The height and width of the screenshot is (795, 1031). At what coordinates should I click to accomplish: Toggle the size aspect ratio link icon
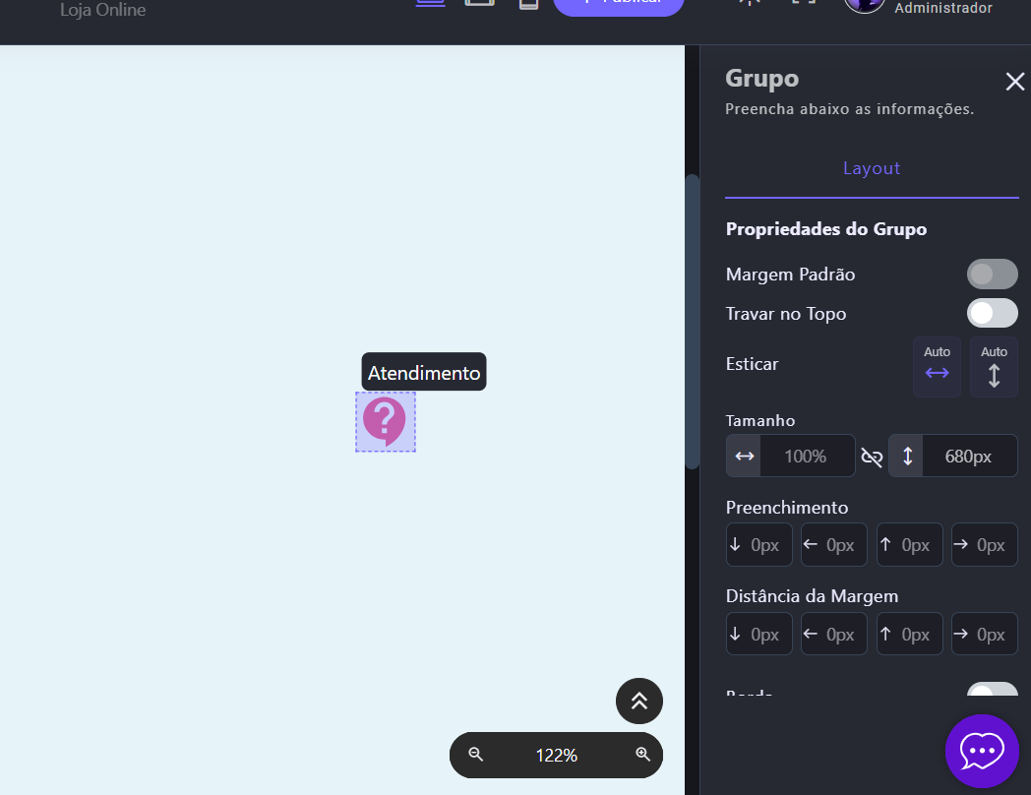(872, 457)
